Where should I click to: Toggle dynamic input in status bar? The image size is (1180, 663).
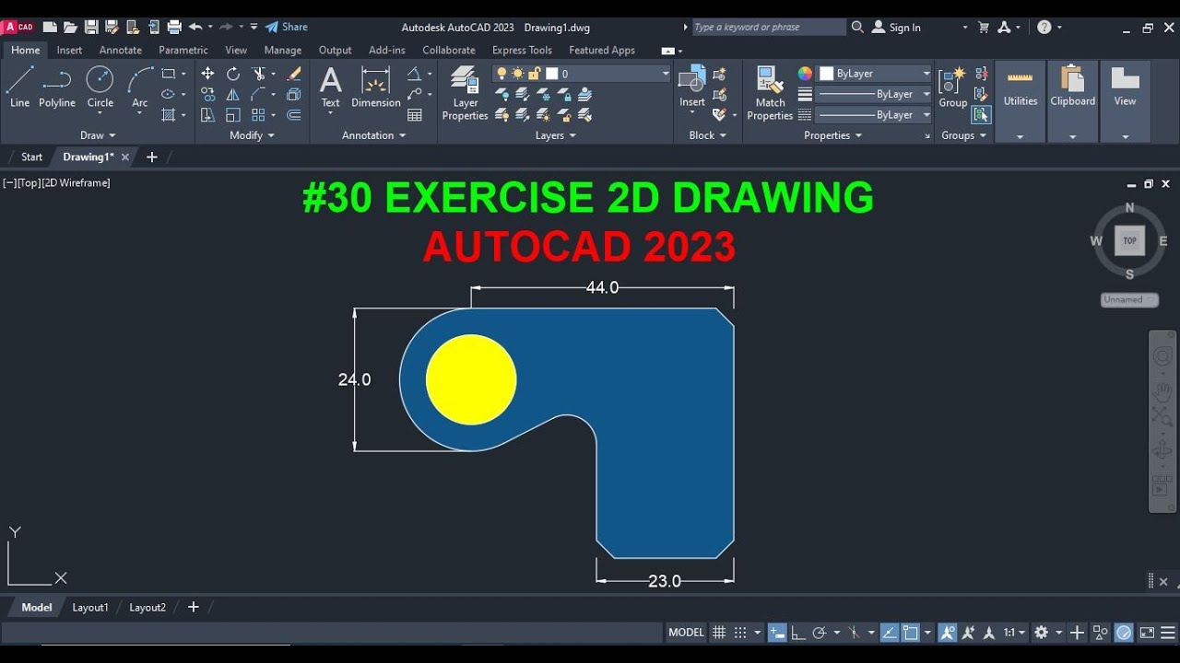(777, 633)
